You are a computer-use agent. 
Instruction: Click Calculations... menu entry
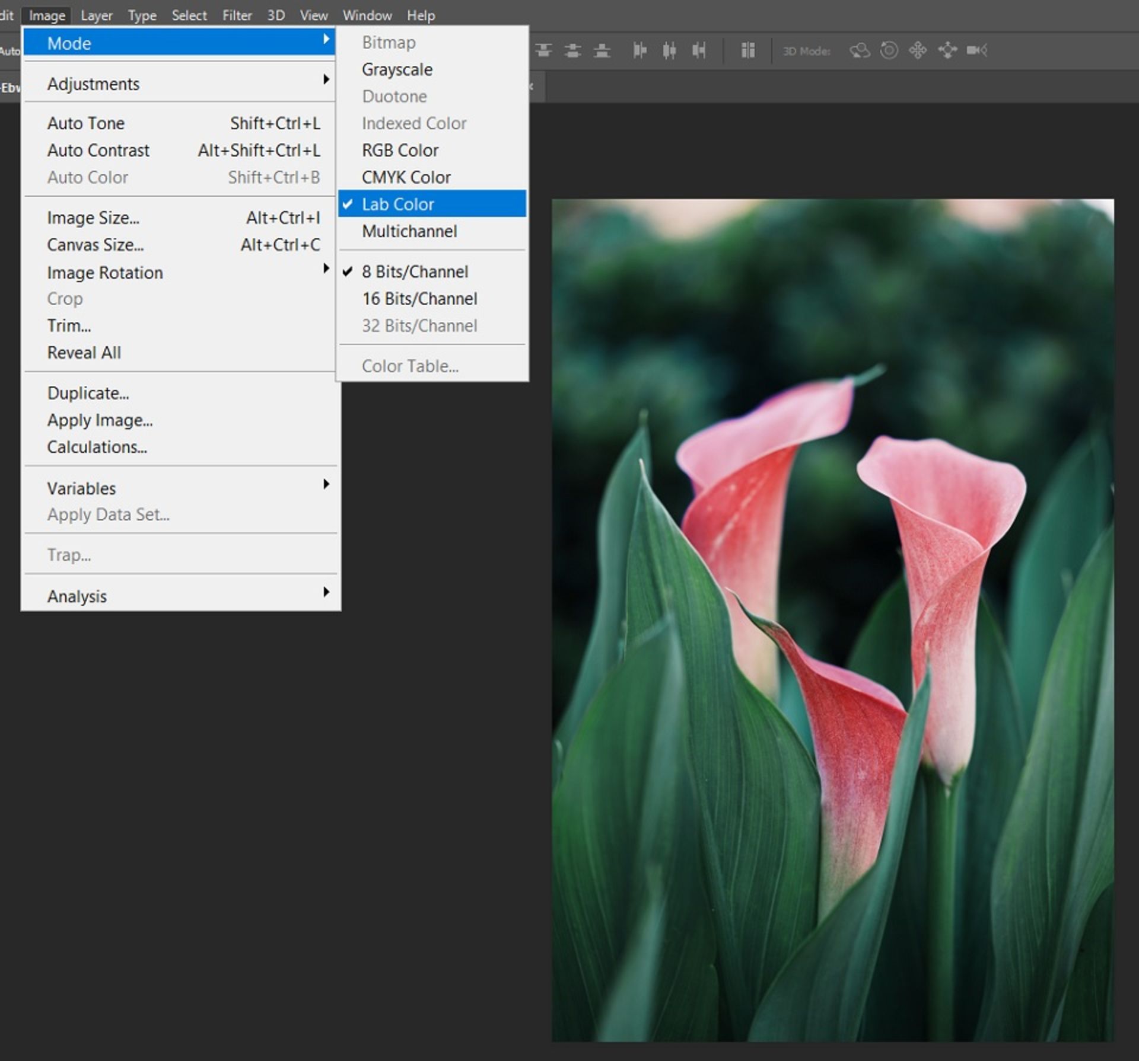97,447
